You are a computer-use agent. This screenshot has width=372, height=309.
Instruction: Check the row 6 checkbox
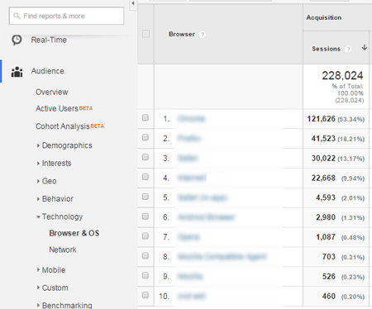click(145, 216)
